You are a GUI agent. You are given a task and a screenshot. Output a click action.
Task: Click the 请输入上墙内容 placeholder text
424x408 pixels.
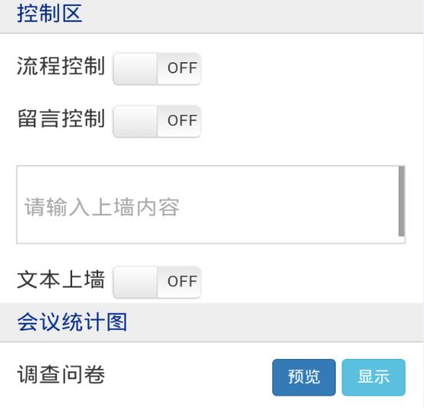[x=102, y=207]
